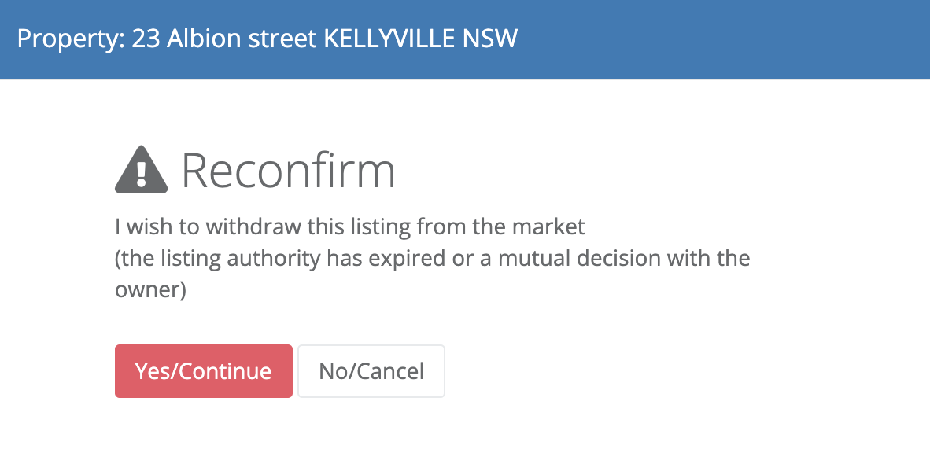Click the grey caution symbol next to heading
This screenshot has width=930, height=464.
pyautogui.click(x=141, y=170)
